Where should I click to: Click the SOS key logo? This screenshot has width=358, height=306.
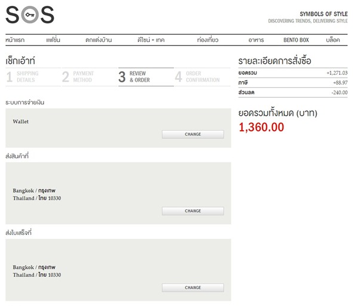(x=30, y=15)
